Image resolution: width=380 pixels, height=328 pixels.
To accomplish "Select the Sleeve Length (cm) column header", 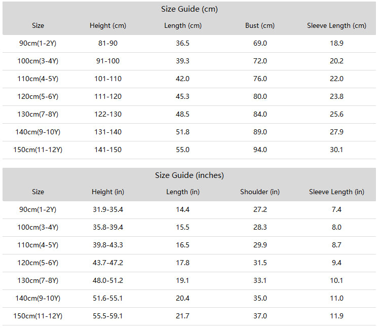I will click(x=336, y=25).
